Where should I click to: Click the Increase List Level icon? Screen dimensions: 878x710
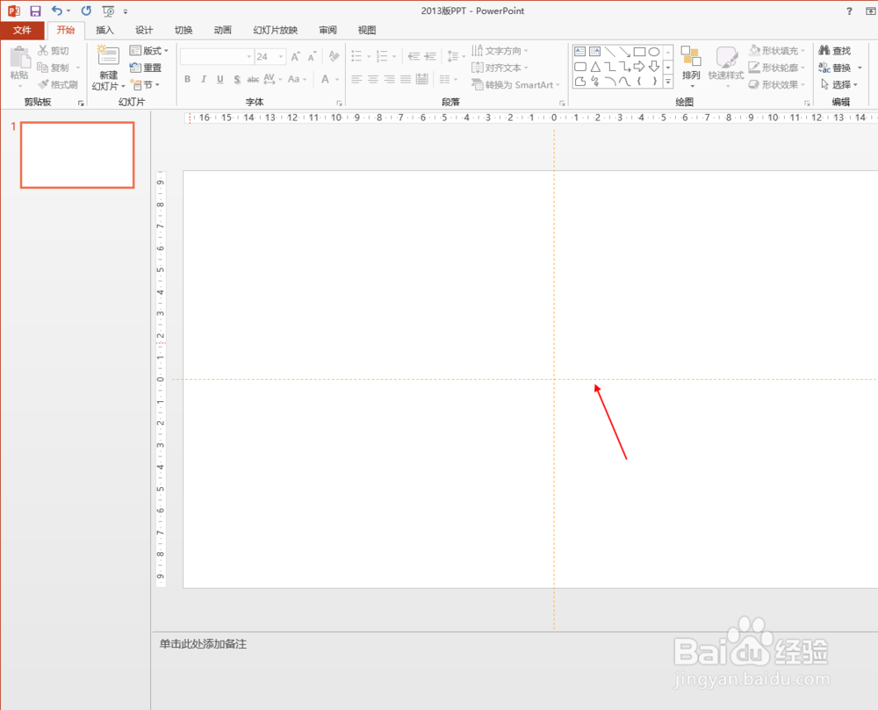click(430, 56)
